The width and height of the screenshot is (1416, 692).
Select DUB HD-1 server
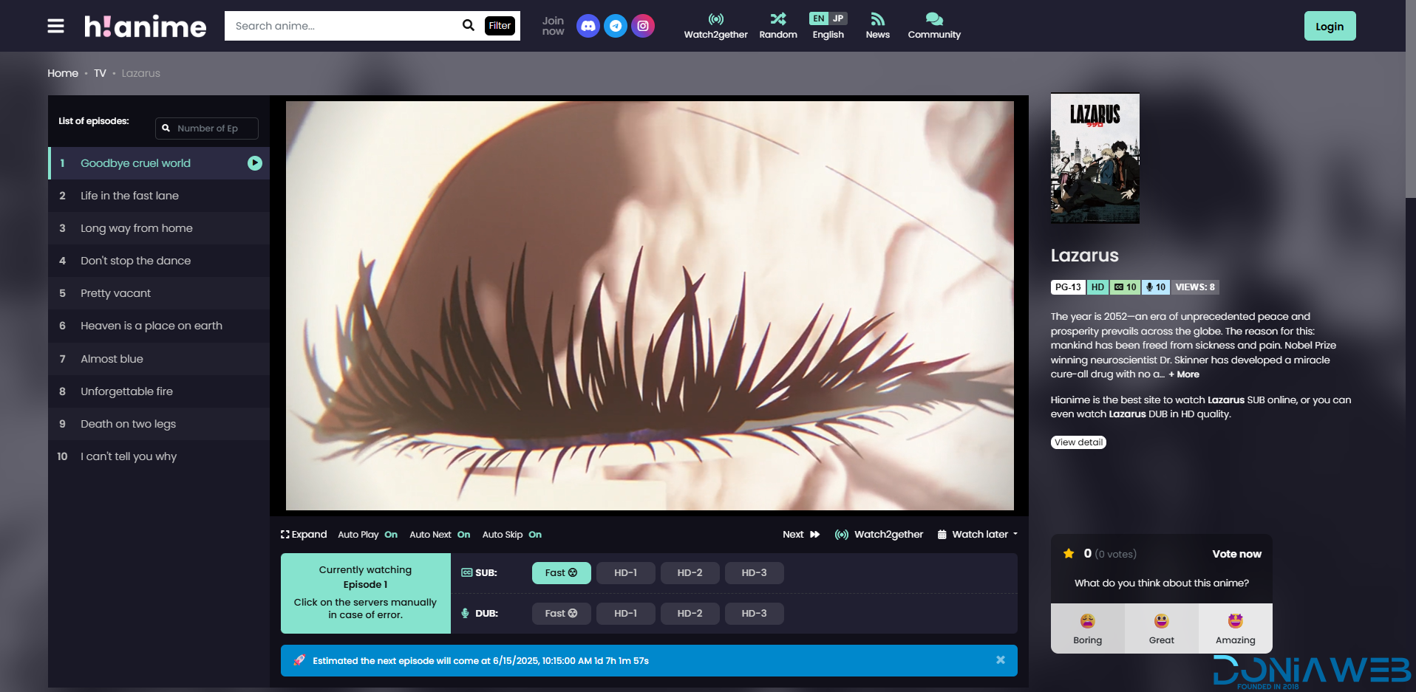click(x=625, y=613)
